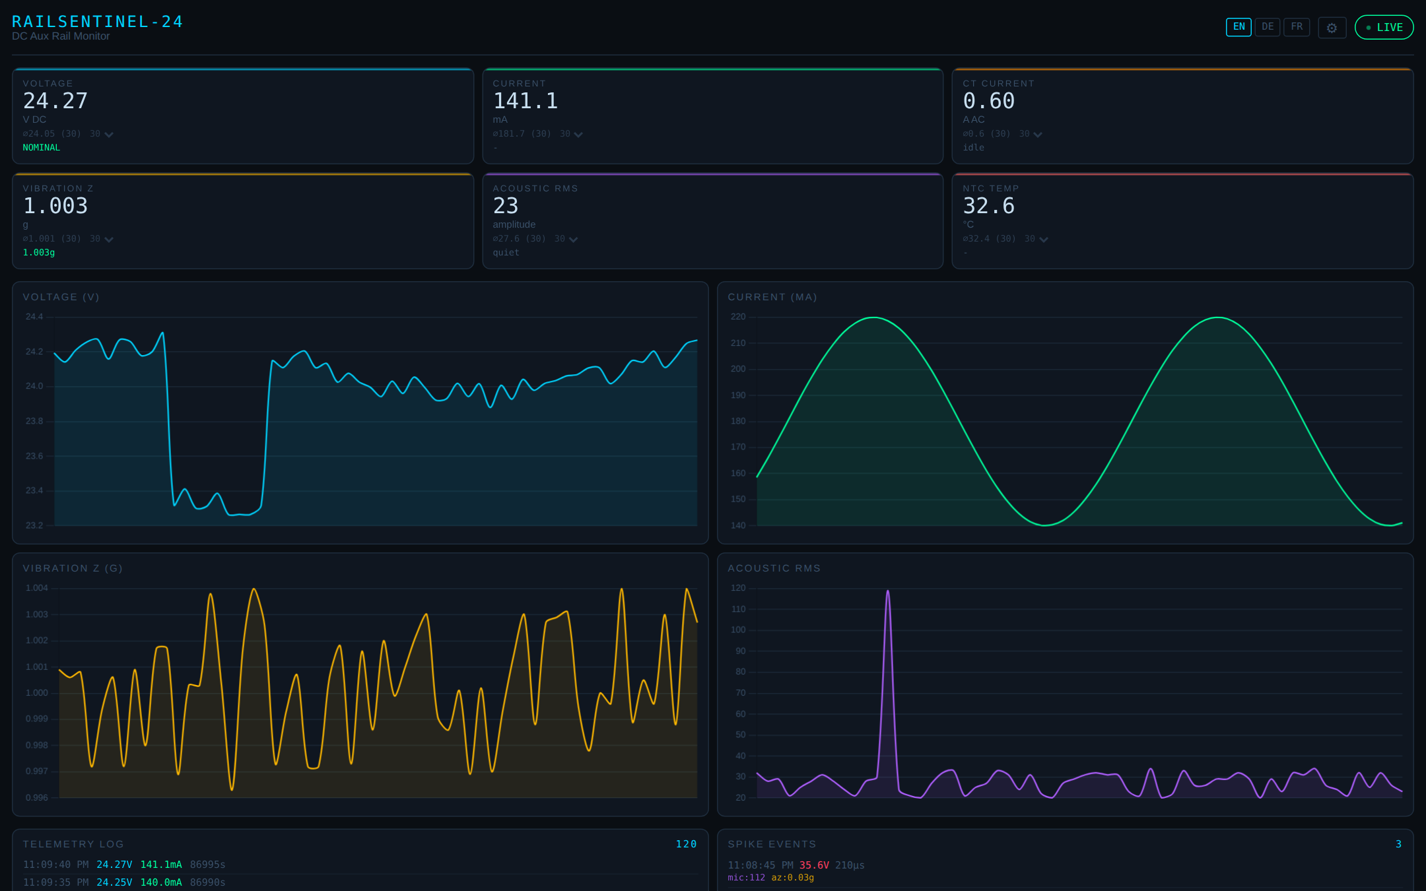Click the RAILSENTINEL-24 title
This screenshot has width=1426, height=891.
pyautogui.click(x=97, y=22)
